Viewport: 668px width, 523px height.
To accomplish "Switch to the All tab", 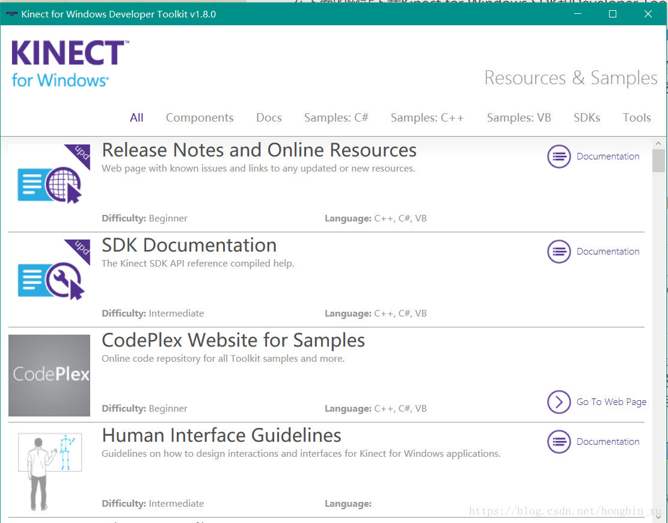I will click(x=136, y=118).
